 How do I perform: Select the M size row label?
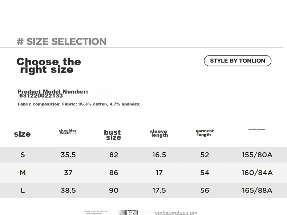23,173
